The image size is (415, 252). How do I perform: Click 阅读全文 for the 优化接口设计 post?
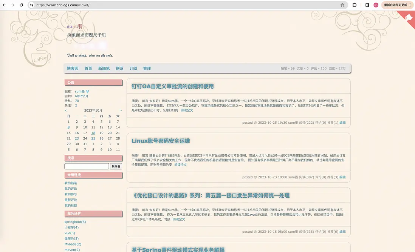[179, 219]
